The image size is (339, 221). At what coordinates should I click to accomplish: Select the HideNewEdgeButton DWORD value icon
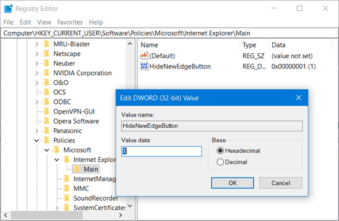click(x=144, y=66)
